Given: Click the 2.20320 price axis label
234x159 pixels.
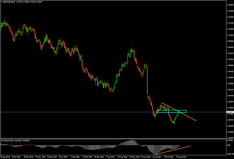Looking at the screenshot, I should [230, 17].
